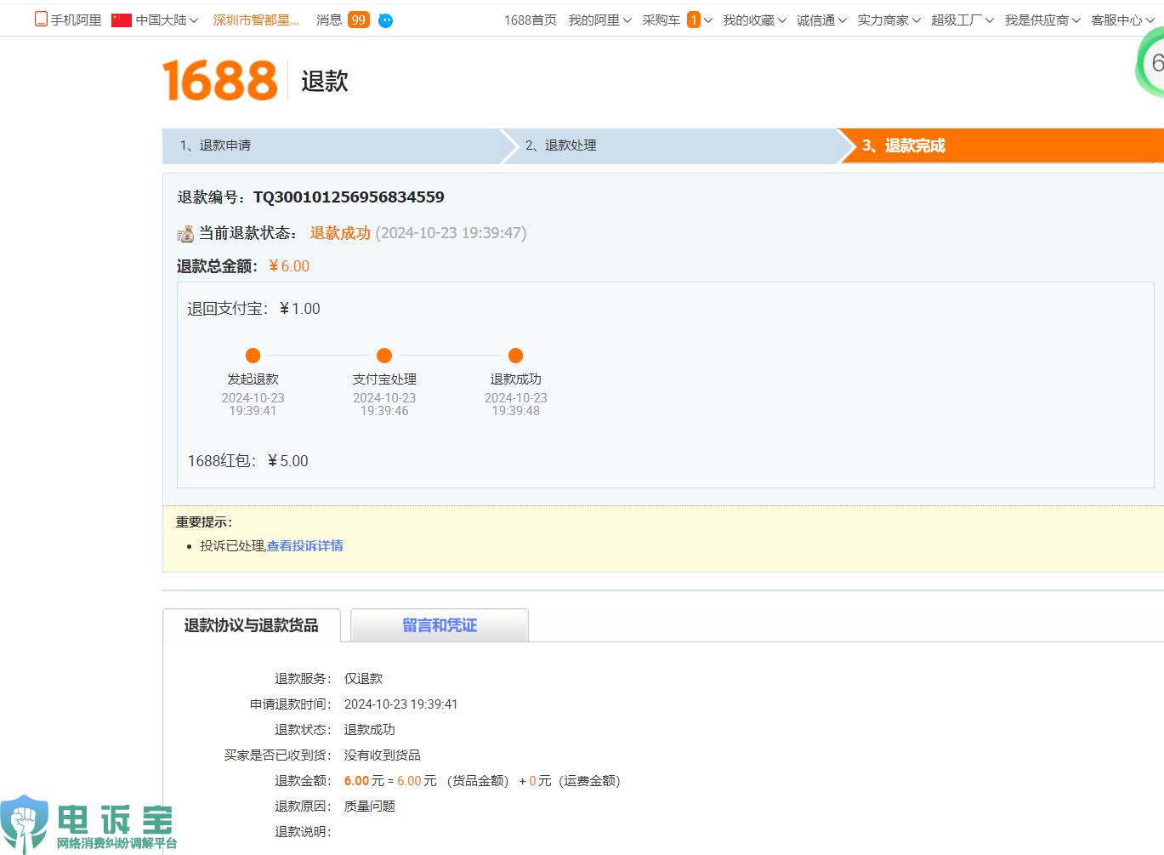Click the 退回支付宝 amount ¥1.00
This screenshot has height=855, width=1164.
[x=300, y=309]
